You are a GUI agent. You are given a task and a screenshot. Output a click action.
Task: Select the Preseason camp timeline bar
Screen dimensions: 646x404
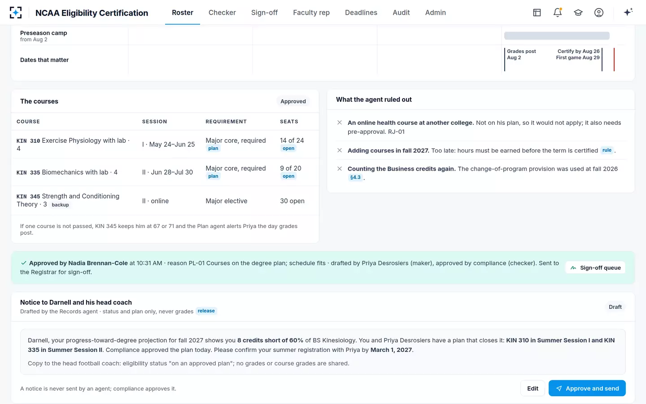click(x=557, y=36)
